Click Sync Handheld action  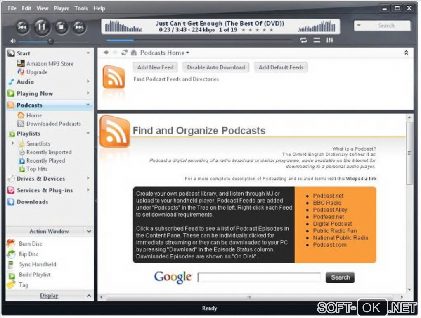click(38, 264)
